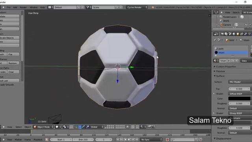Open the outliner View menu
252x142 pixels.
coord(228,12)
